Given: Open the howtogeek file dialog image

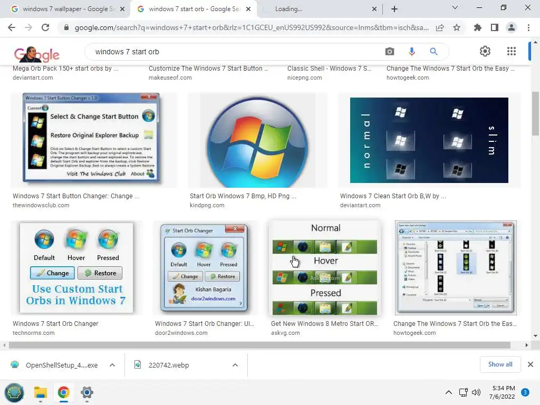Looking at the screenshot, I should 456,268.
